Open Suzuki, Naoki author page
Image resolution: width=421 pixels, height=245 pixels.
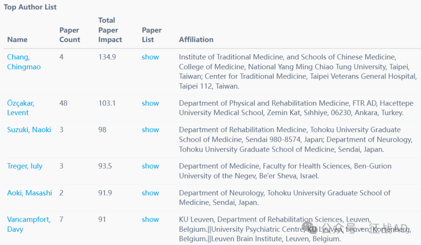[x=29, y=130]
